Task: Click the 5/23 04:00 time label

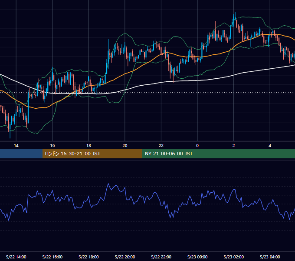Action: pyautogui.click(x=270, y=257)
